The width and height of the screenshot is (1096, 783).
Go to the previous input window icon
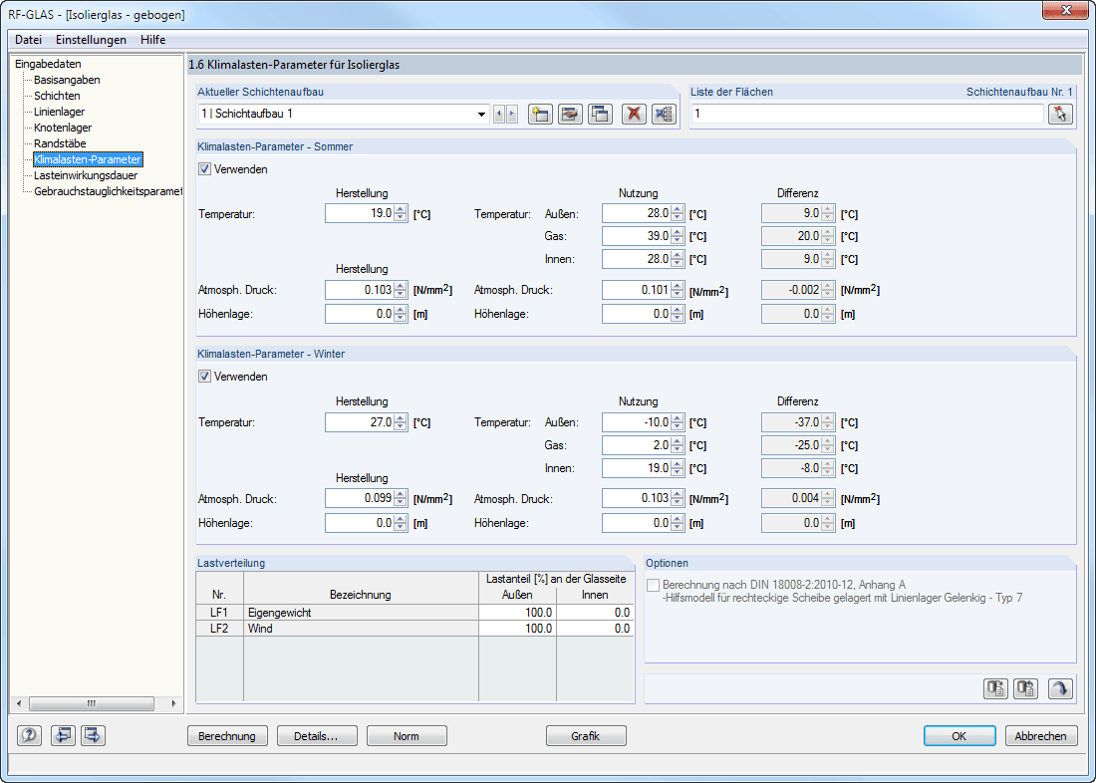click(x=63, y=736)
